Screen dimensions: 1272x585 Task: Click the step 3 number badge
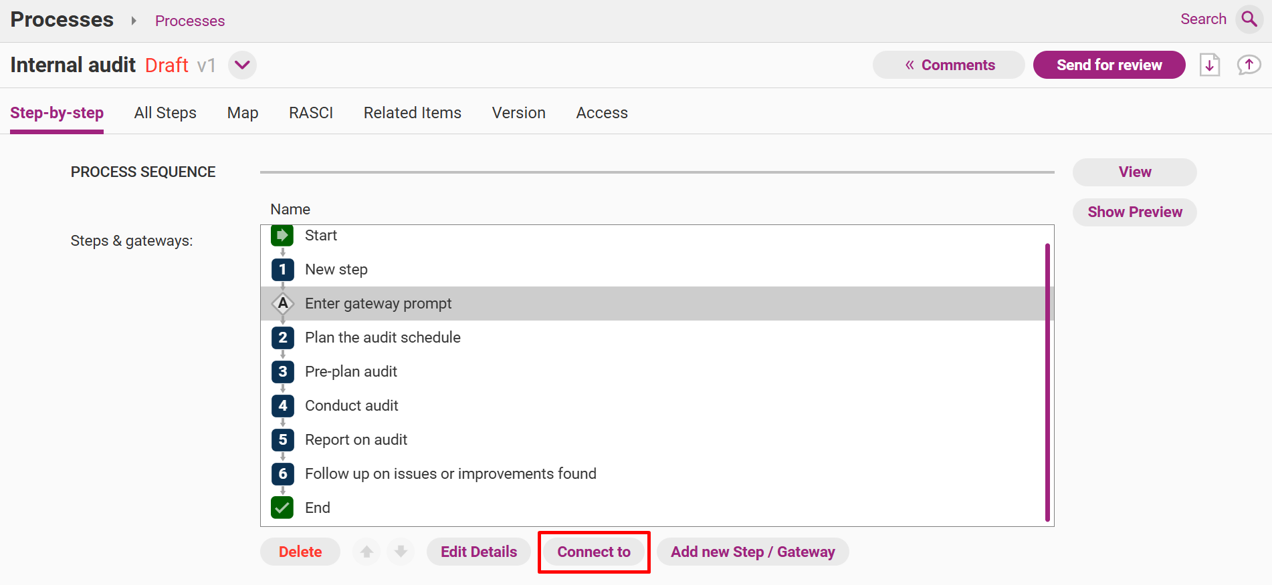point(282,371)
